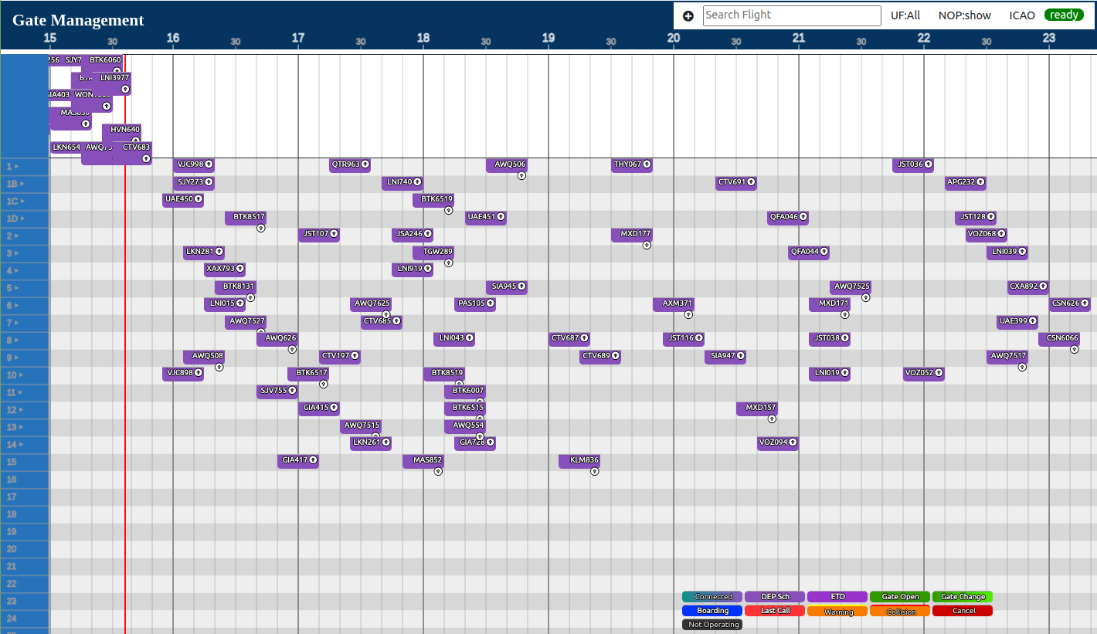The width and height of the screenshot is (1097, 634).
Task: Click into the Search Flight field
Action: click(x=791, y=15)
